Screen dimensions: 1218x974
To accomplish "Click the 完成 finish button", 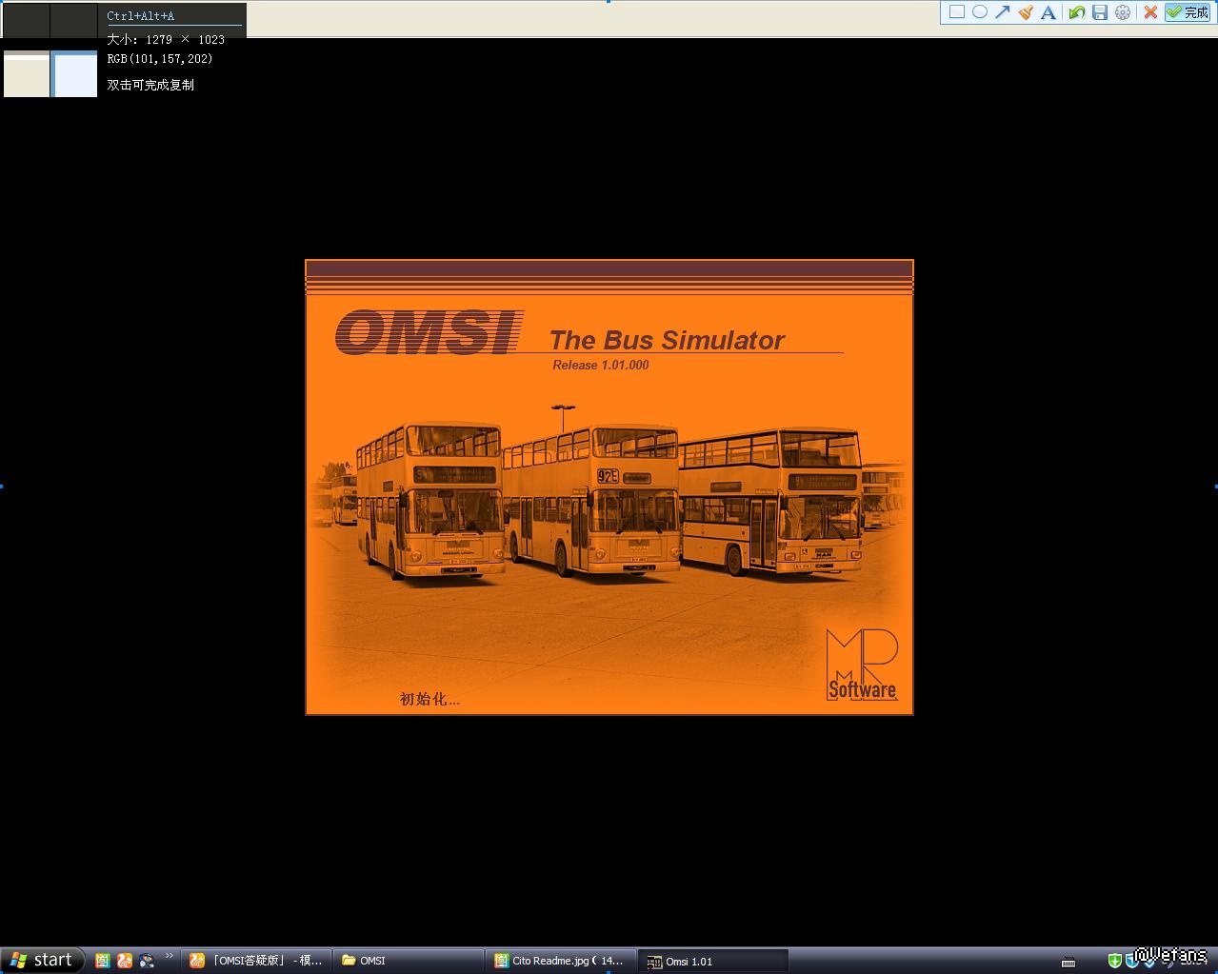I will (1188, 12).
